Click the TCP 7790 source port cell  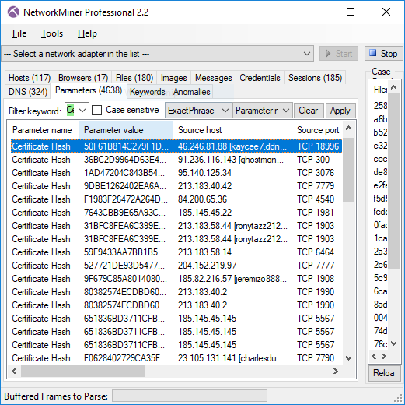tap(316, 358)
